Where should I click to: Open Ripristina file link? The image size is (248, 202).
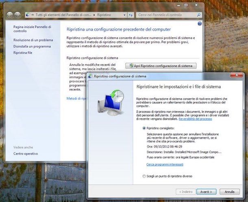coord(23,53)
